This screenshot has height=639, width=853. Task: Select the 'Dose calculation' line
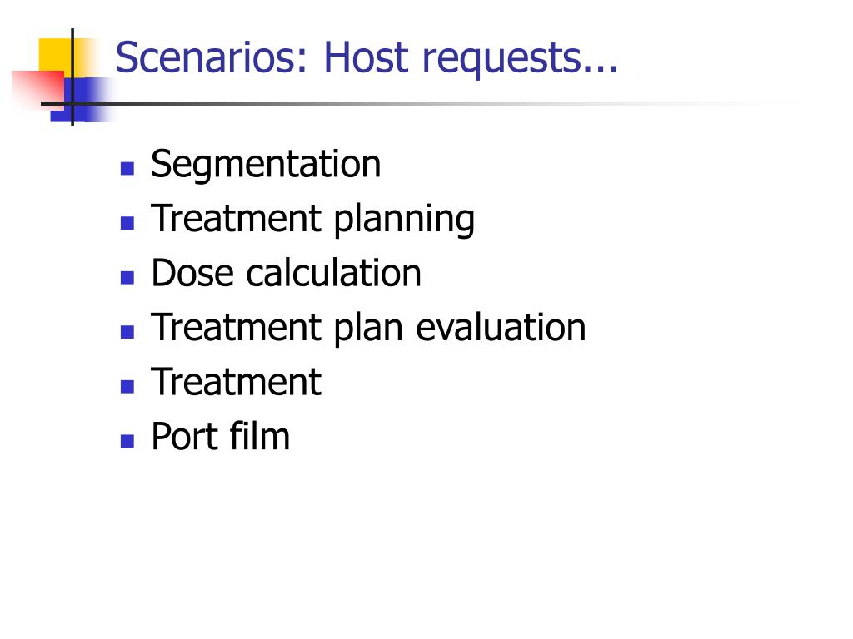[x=287, y=272]
